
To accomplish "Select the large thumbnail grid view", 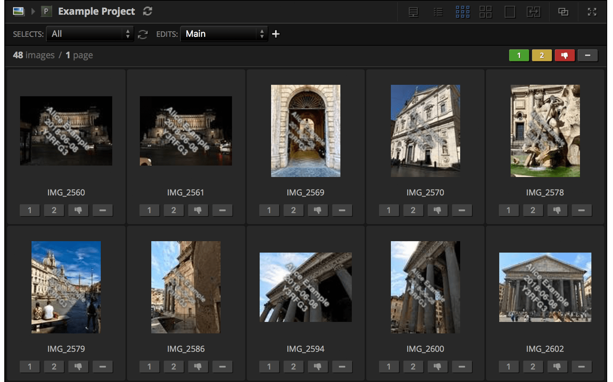I will pos(485,12).
